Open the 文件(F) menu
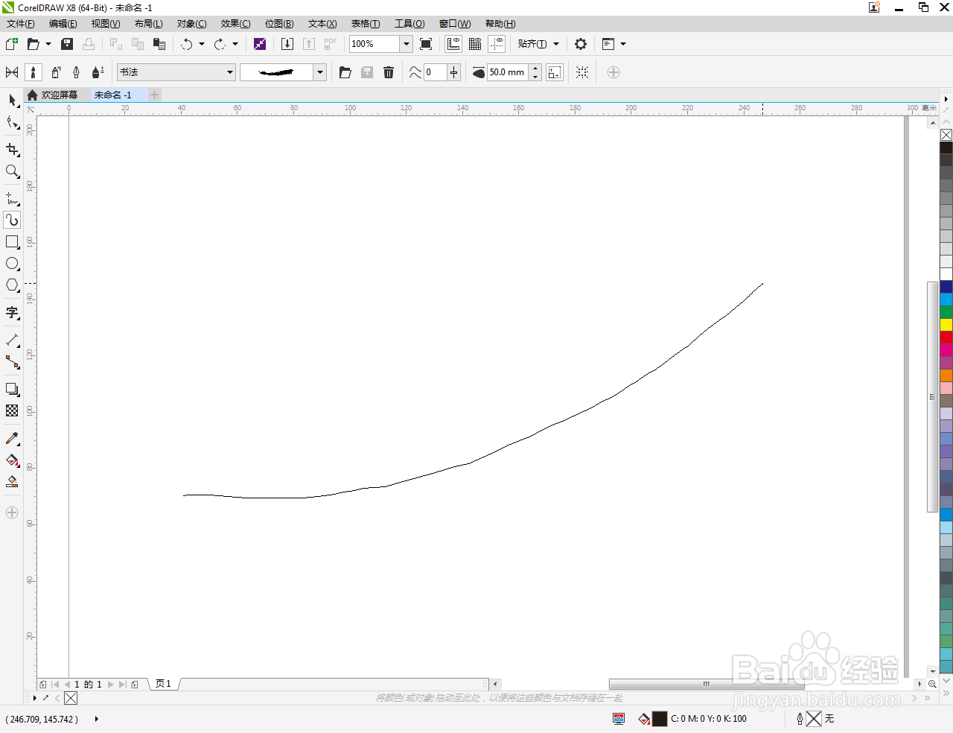953x733 pixels. (x=21, y=24)
